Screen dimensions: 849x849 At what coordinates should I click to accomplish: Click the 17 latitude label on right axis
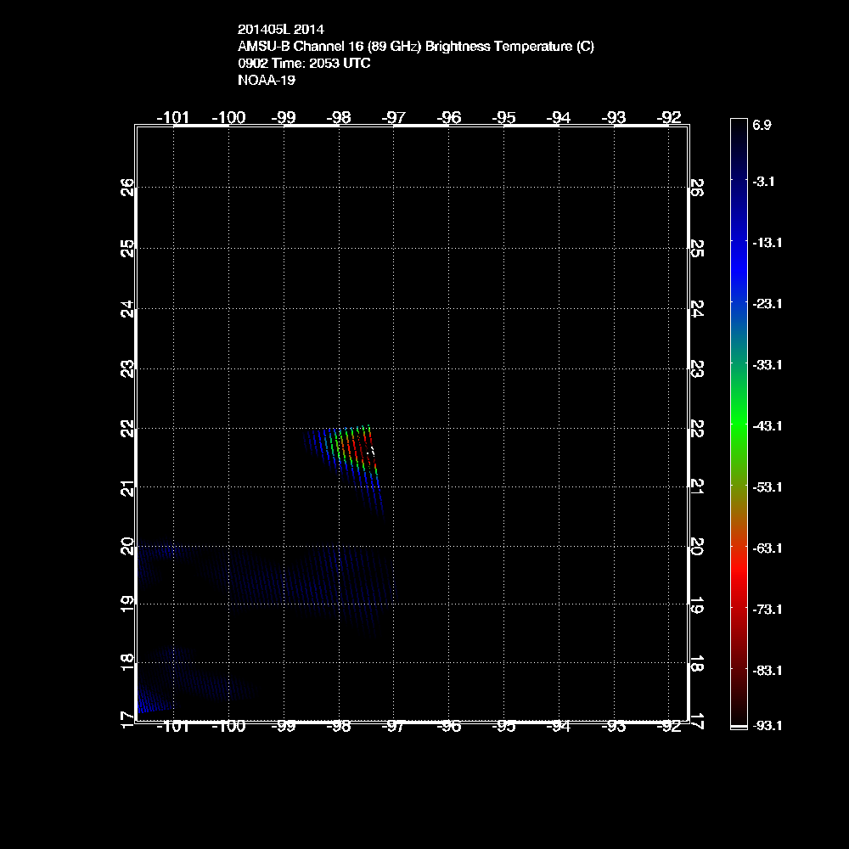[x=697, y=721]
